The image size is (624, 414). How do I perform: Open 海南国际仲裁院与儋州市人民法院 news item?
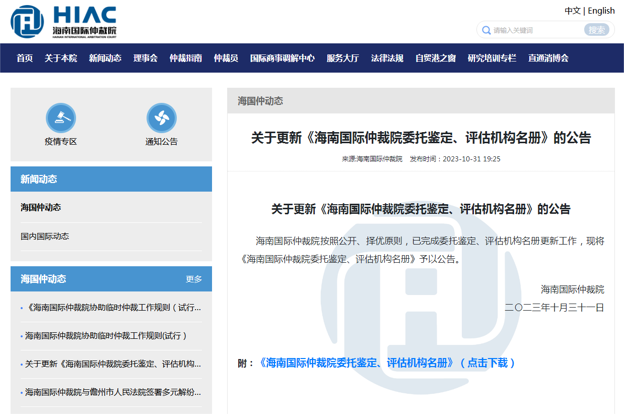point(113,392)
